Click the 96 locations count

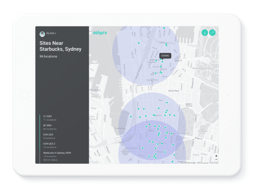48,56
